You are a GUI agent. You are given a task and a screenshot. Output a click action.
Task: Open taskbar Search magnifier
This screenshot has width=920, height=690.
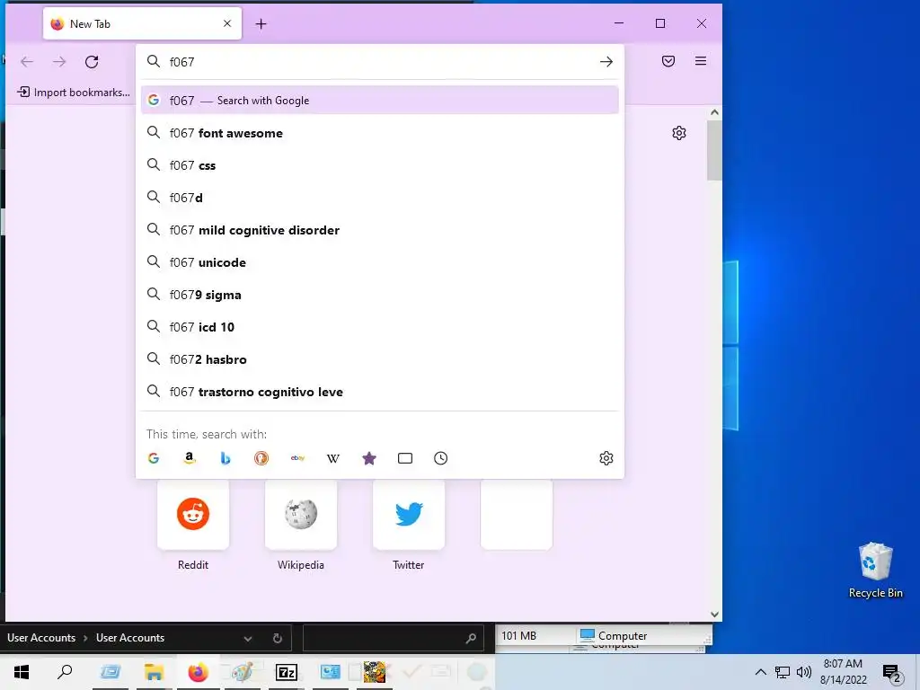coord(65,672)
